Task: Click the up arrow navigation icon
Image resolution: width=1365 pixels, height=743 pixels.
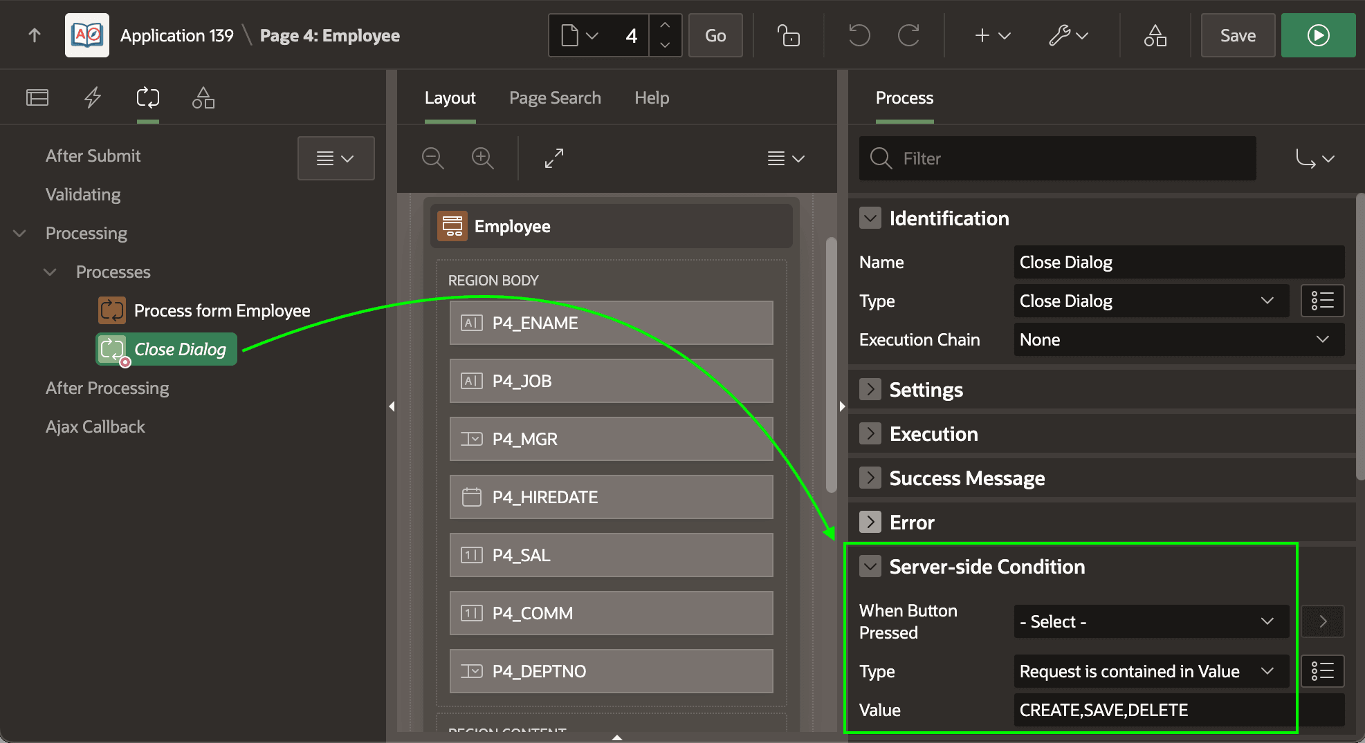Action: (x=35, y=35)
